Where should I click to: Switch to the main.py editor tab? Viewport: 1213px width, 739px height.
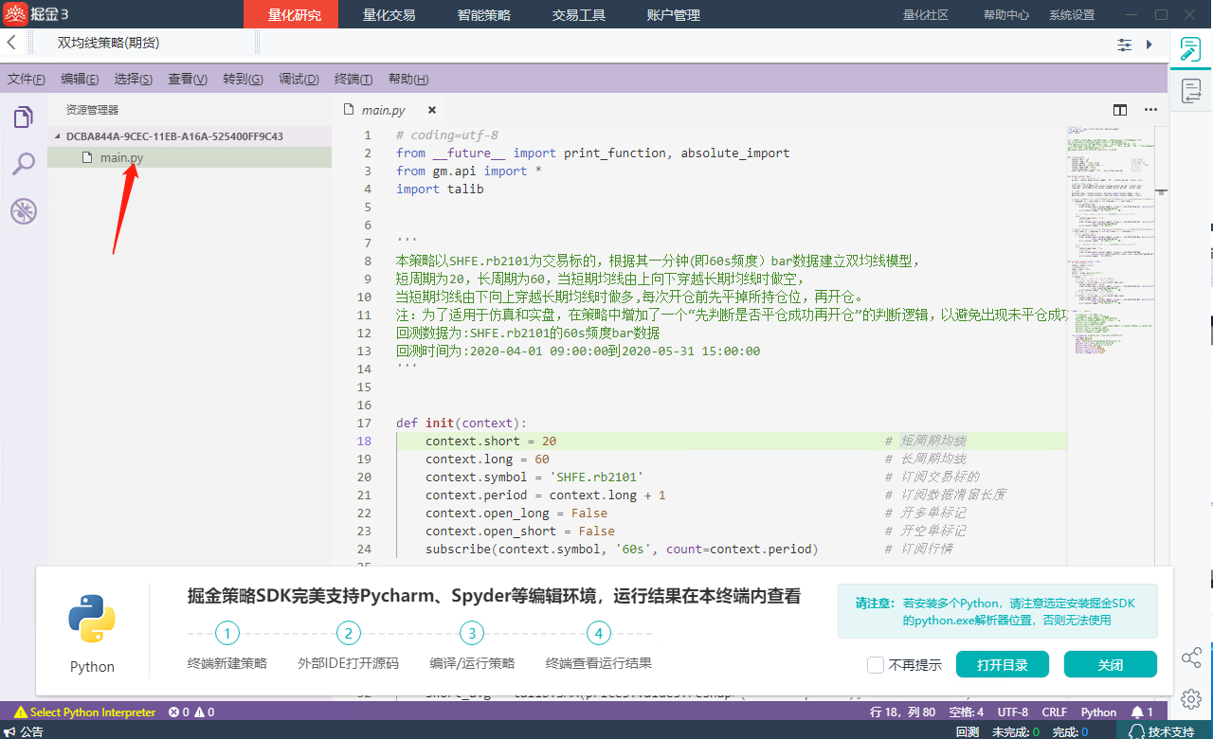384,110
